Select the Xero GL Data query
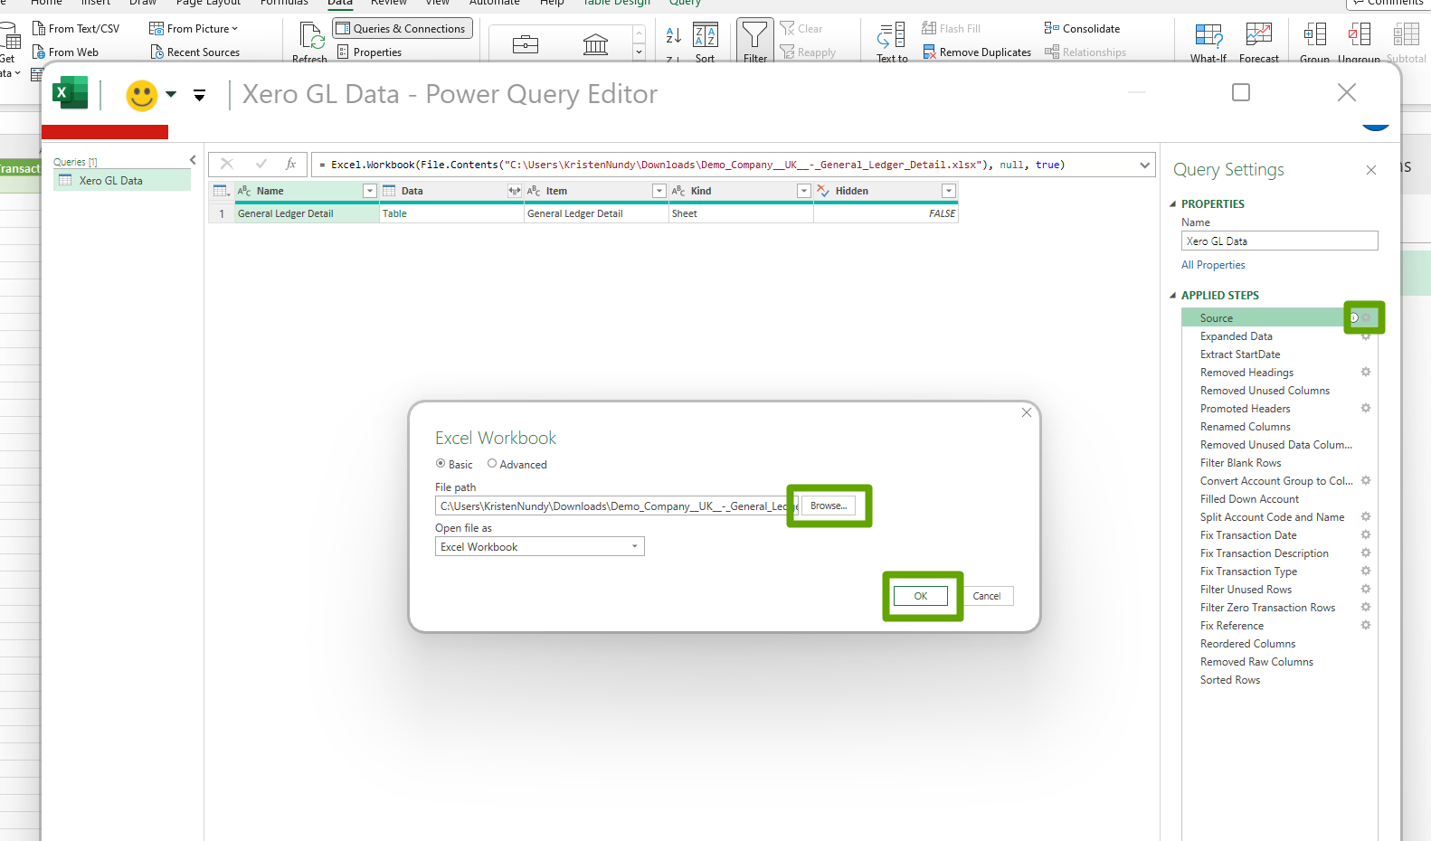 click(x=122, y=181)
